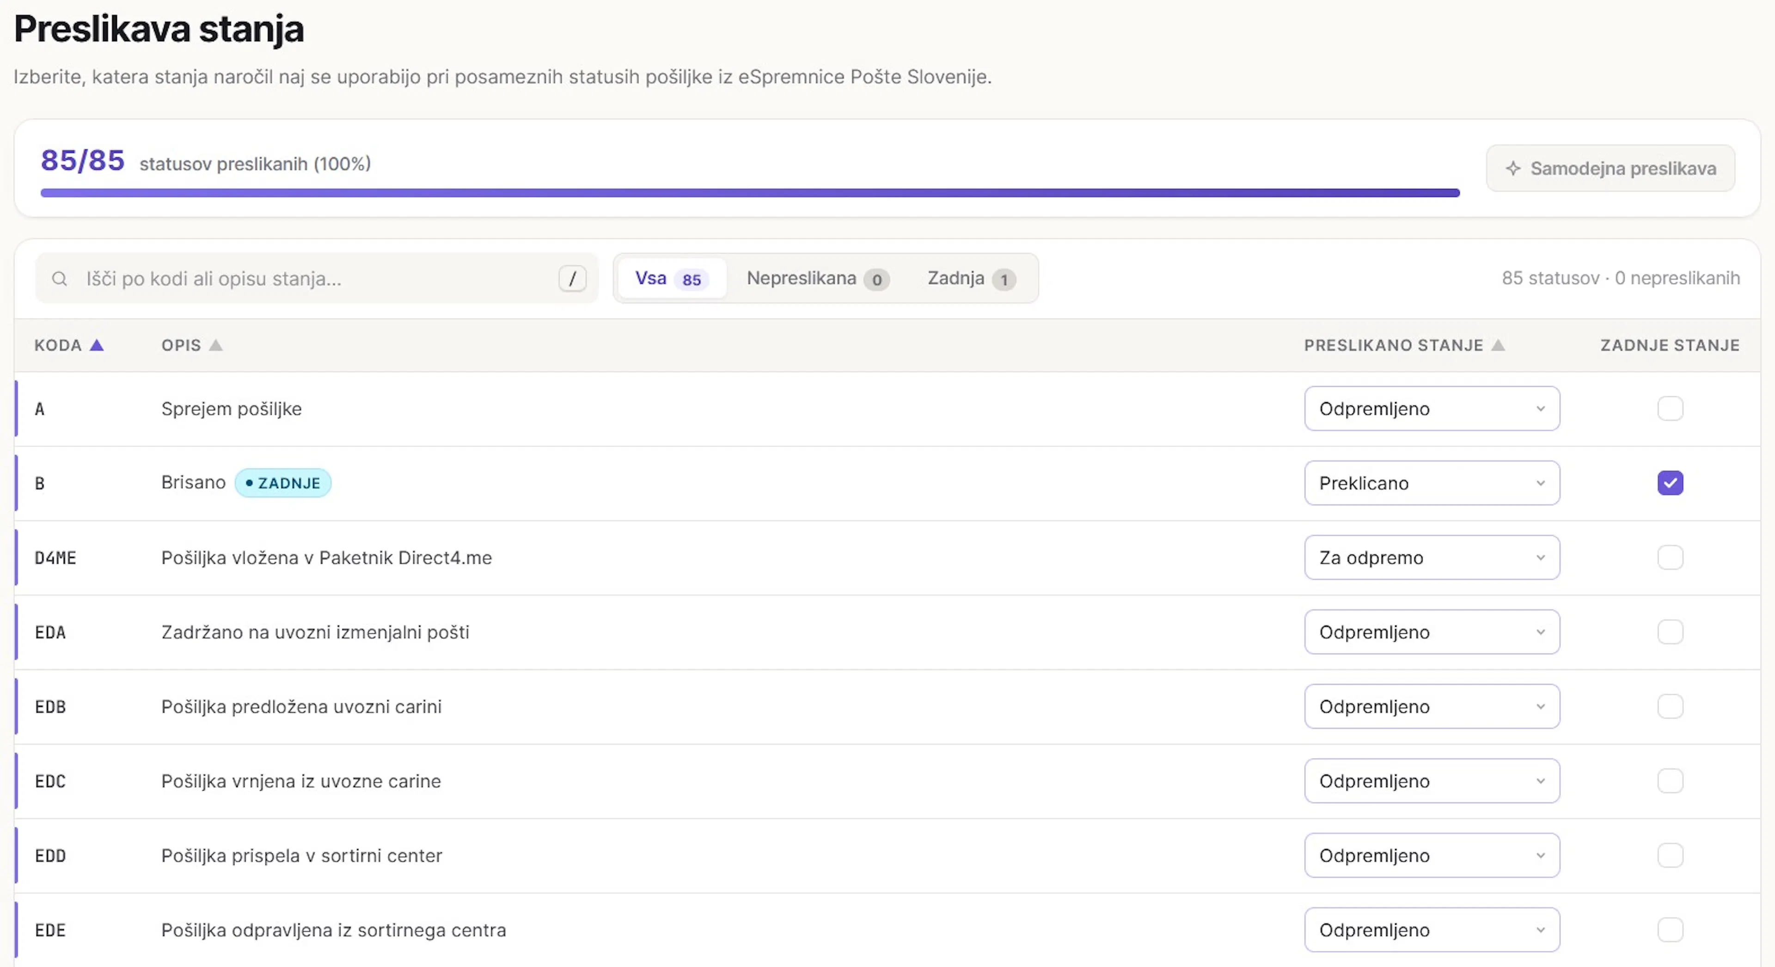The image size is (1775, 967).
Task: Click the sparkle icon on Samodejna preslikava
Action: pos(1513,168)
